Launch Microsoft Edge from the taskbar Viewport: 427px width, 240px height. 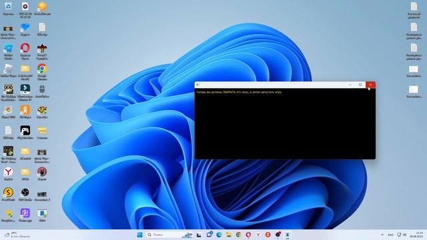click(x=219, y=235)
